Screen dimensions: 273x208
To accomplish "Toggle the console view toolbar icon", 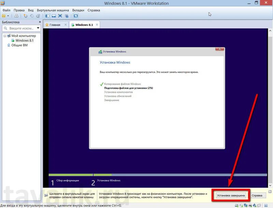I will click(75, 16).
